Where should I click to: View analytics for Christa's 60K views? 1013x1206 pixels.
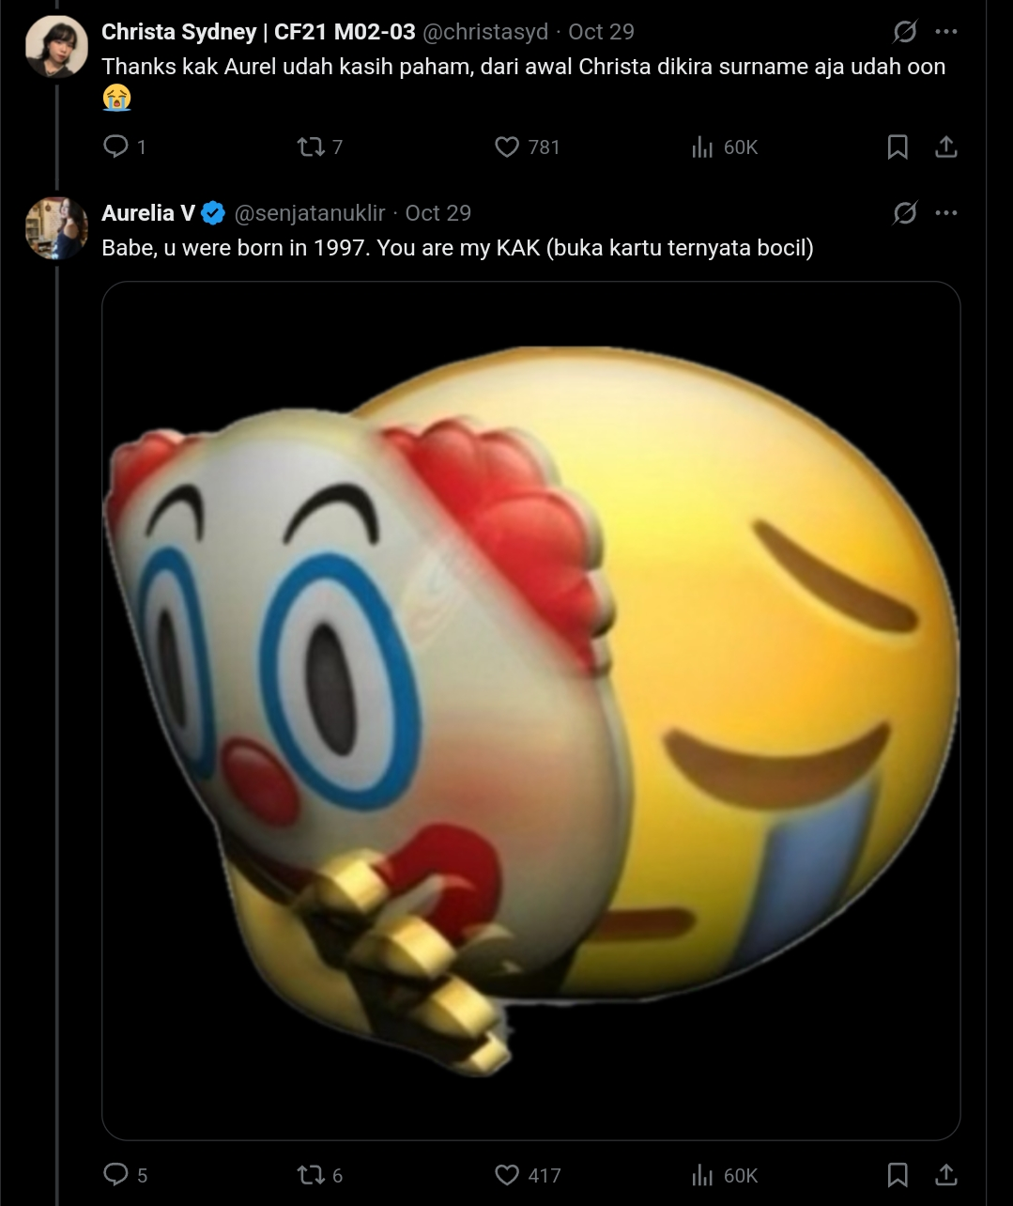[702, 147]
